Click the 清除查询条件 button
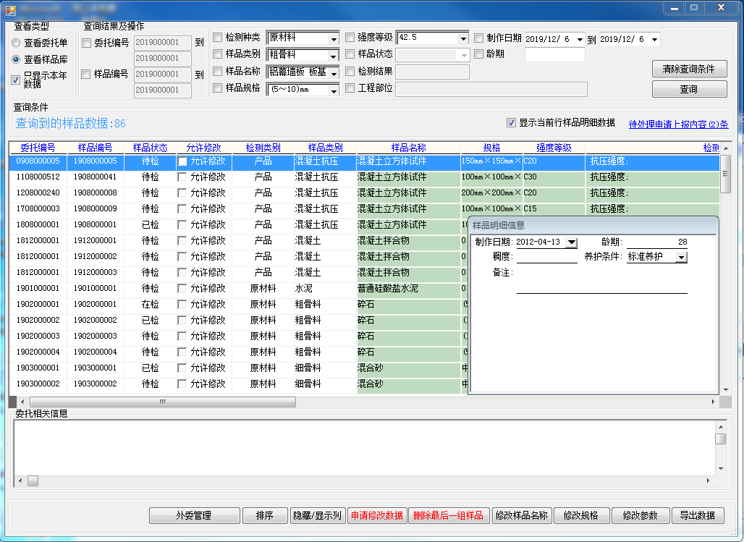Viewport: 744px width, 542px height. tap(689, 69)
